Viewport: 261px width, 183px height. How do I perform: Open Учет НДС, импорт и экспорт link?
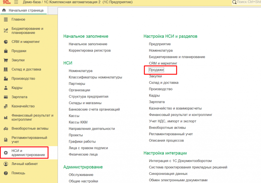click(173, 121)
